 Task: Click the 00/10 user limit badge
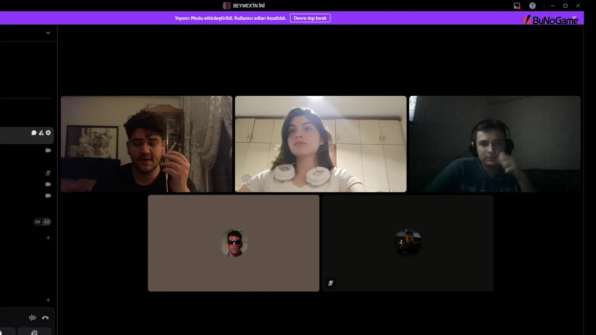[x=42, y=222]
